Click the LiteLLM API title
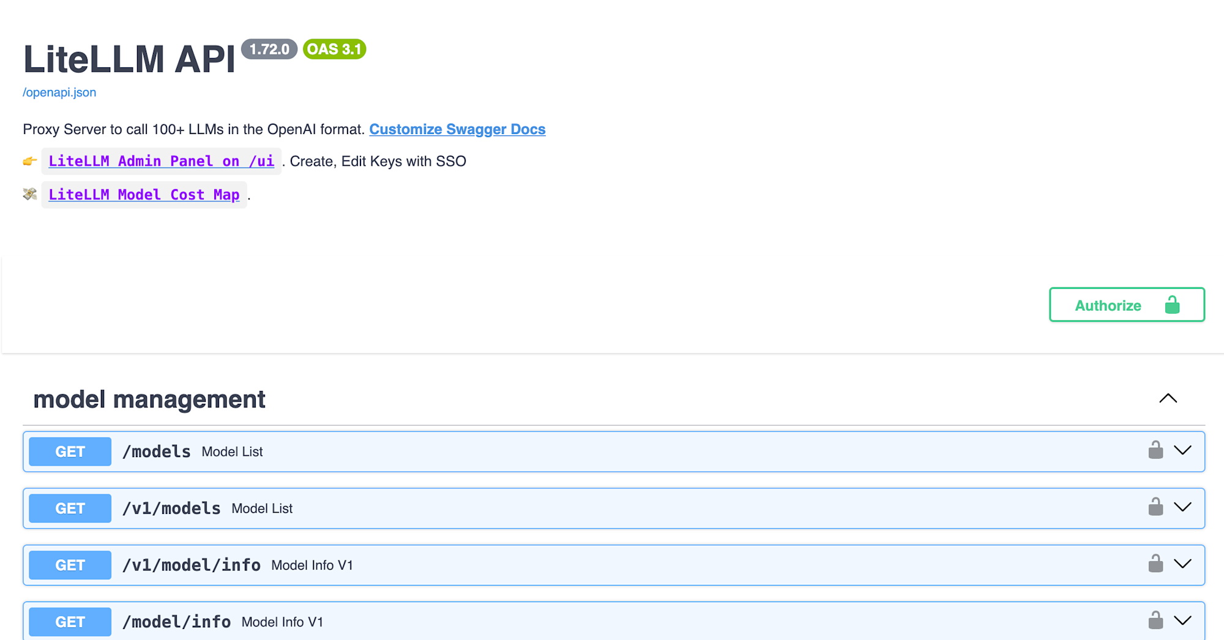Screen dimensions: 1224x640 pos(129,59)
